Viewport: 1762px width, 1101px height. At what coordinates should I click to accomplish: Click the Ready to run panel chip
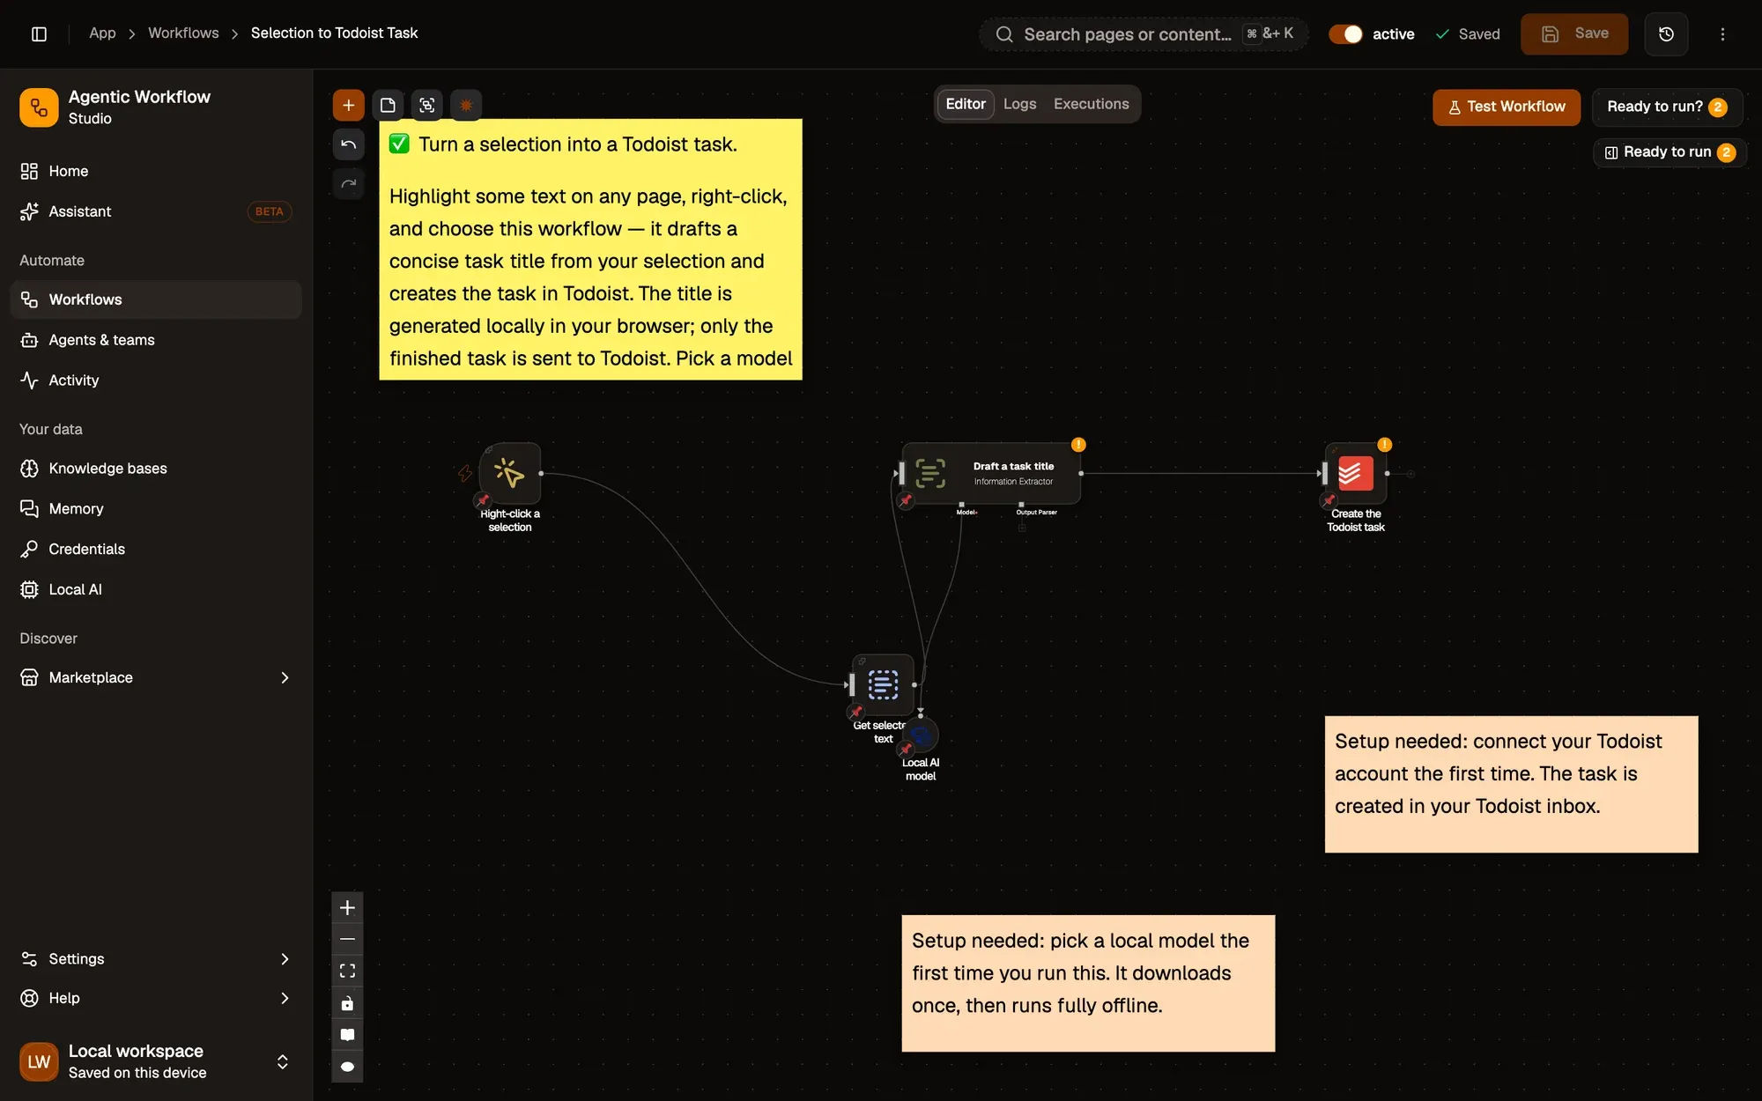pos(1669,152)
